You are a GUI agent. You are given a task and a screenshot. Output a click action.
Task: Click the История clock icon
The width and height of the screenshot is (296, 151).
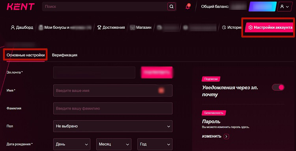coord(224,28)
